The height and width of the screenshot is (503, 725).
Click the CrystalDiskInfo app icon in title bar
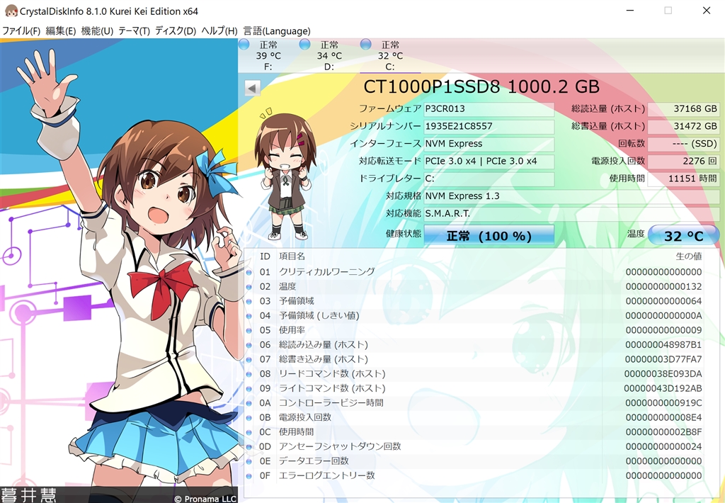pyautogui.click(x=11, y=11)
